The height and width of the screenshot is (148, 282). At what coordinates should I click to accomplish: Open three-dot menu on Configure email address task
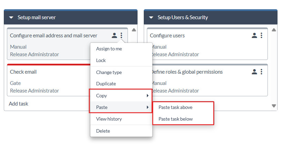tap(121, 35)
